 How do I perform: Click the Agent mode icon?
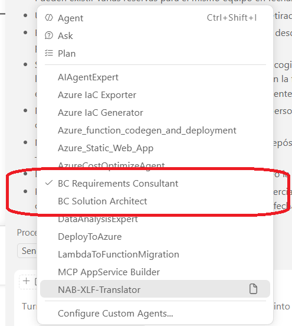tap(49, 18)
